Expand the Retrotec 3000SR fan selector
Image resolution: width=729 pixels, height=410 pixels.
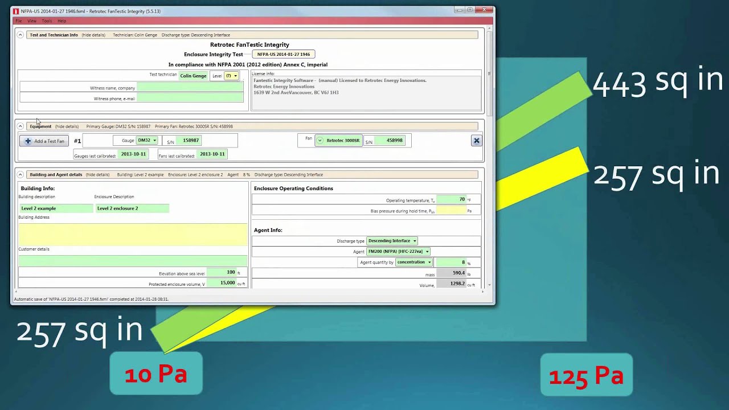[x=339, y=141]
